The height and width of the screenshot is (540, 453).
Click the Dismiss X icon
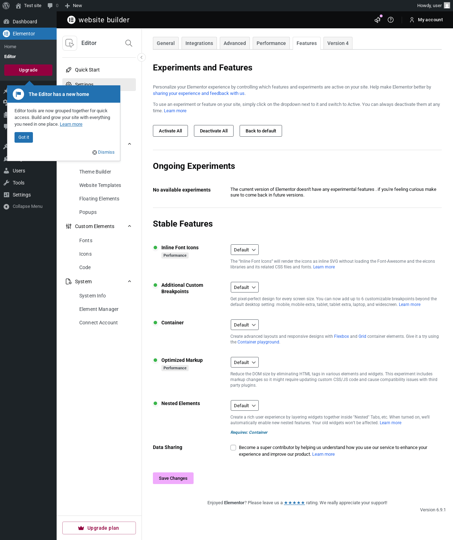point(94,152)
